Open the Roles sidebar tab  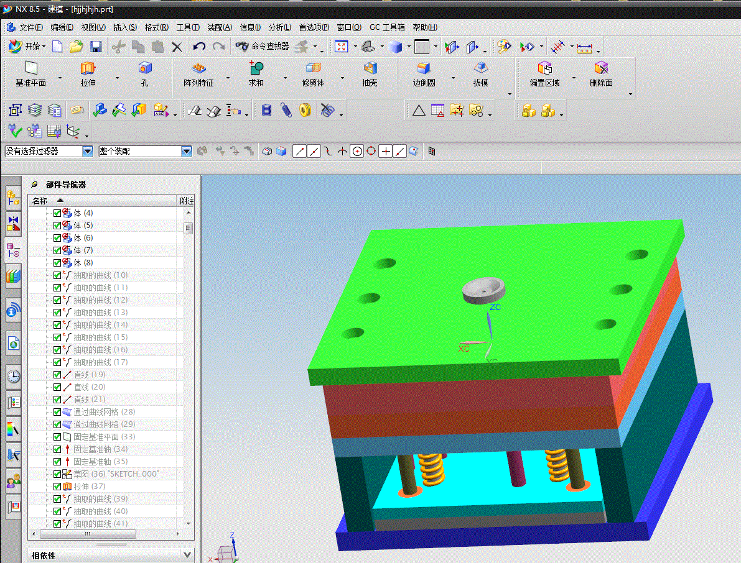[x=13, y=482]
